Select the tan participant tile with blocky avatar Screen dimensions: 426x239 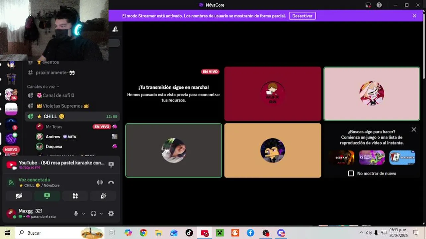pos(273,150)
